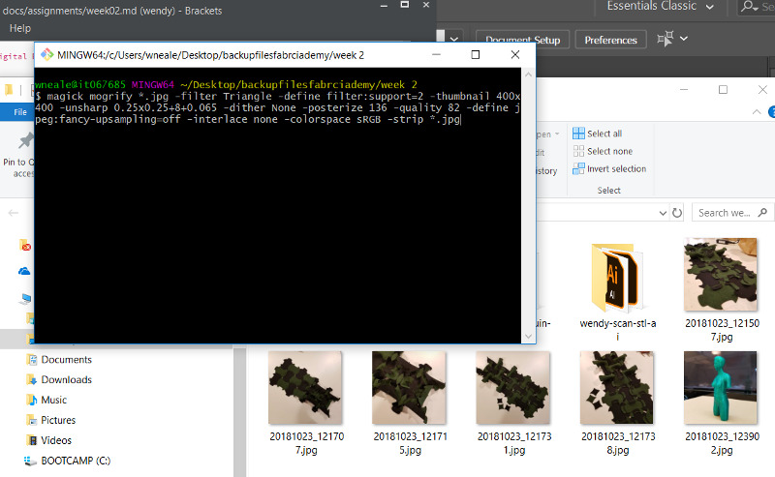The image size is (775, 477).
Task: Select thumbnail 20181023_121707.jpg
Action: pyautogui.click(x=306, y=403)
